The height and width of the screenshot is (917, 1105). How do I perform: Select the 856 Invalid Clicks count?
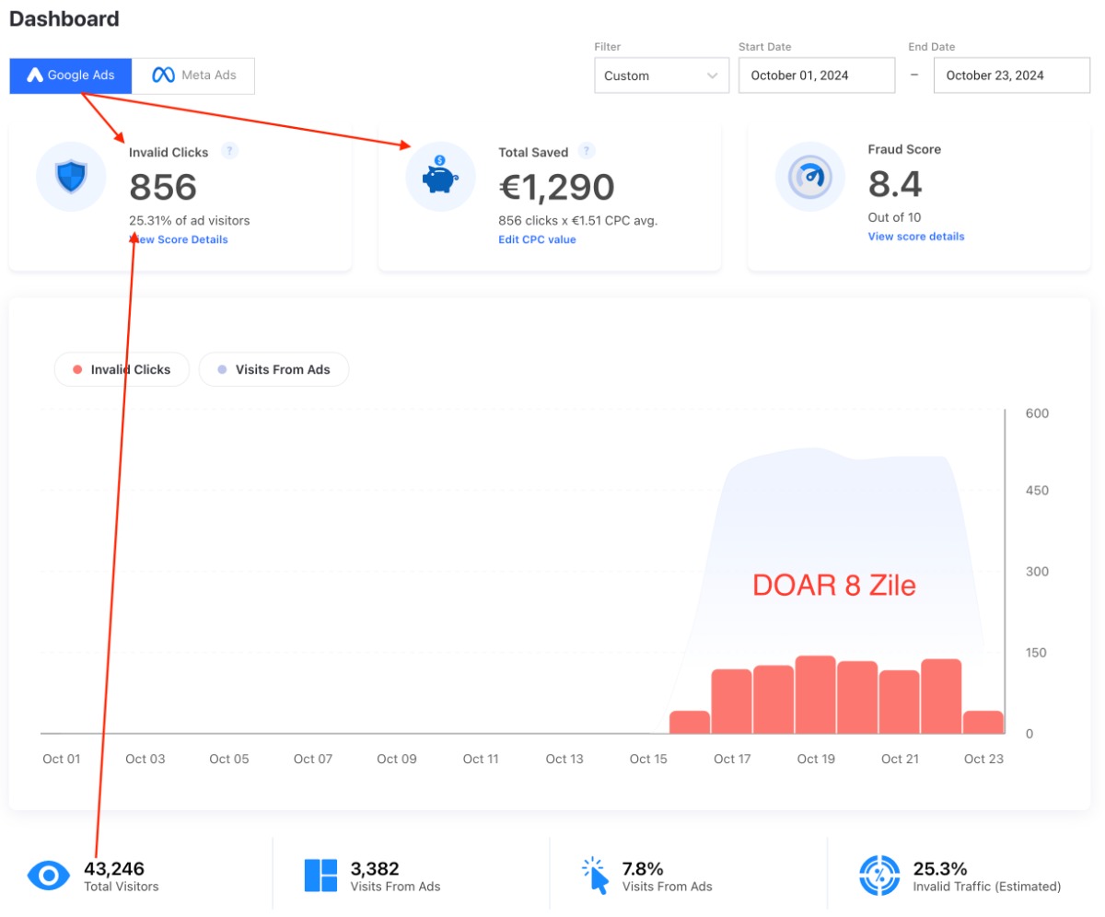point(163,187)
